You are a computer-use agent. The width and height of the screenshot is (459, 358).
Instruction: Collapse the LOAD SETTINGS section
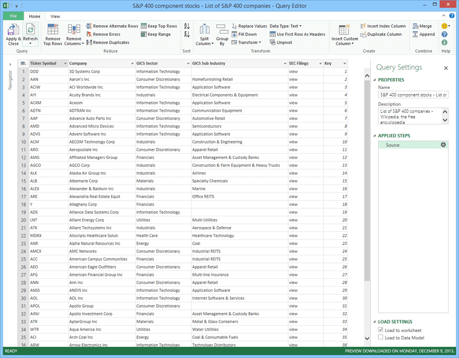375,322
